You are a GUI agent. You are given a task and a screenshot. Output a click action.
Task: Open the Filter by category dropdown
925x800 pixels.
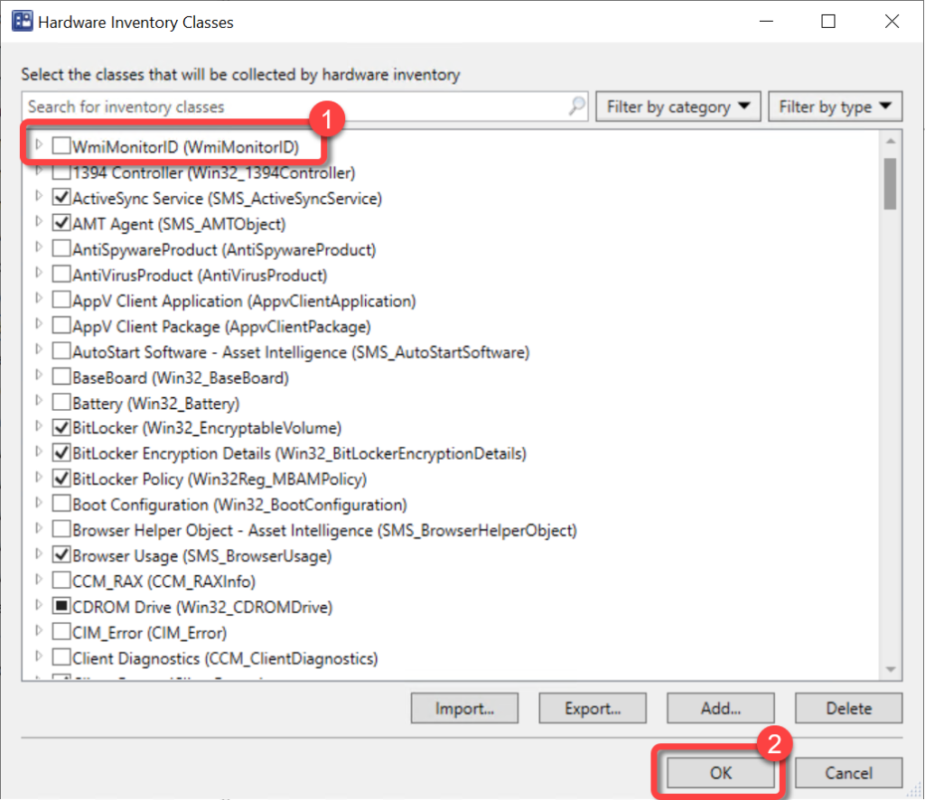click(x=678, y=107)
